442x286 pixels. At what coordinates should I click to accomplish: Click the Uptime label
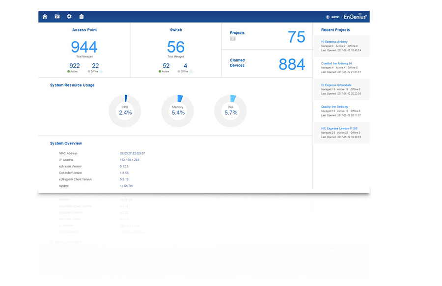(64, 186)
